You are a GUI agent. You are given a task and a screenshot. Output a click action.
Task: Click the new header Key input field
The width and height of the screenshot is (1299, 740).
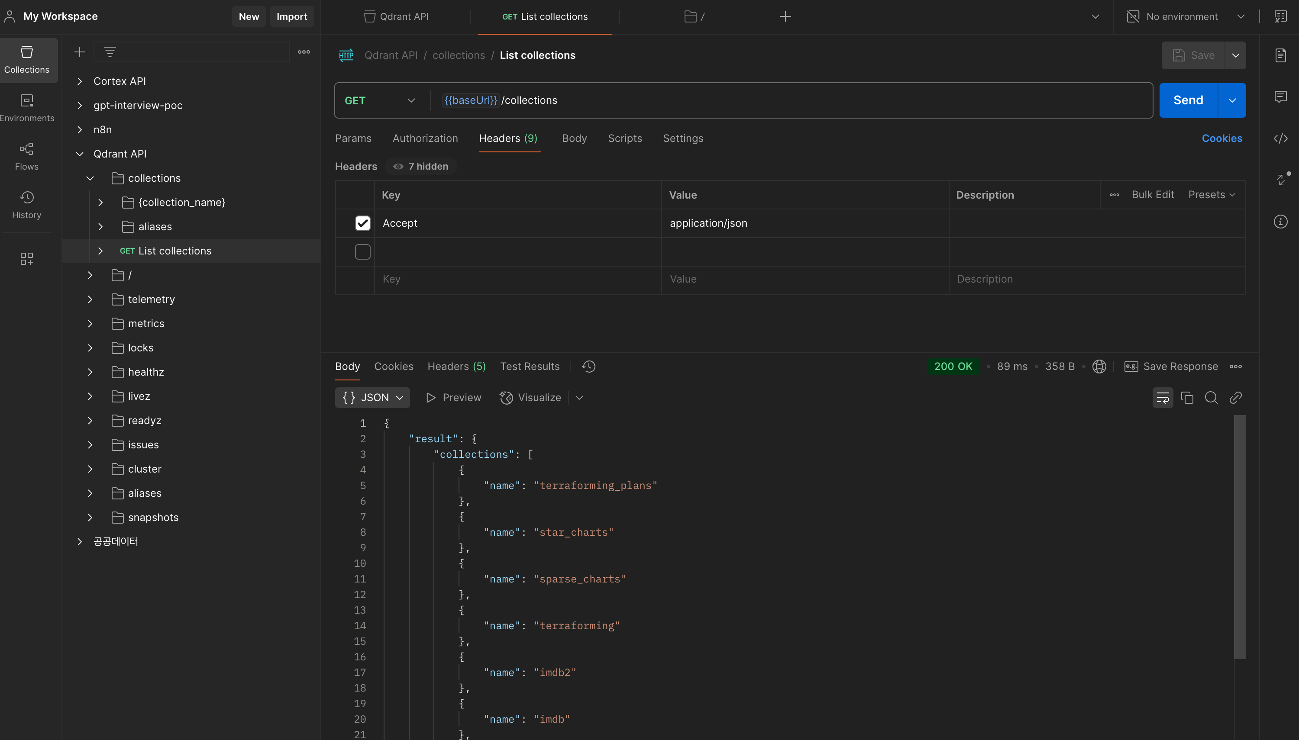517,280
